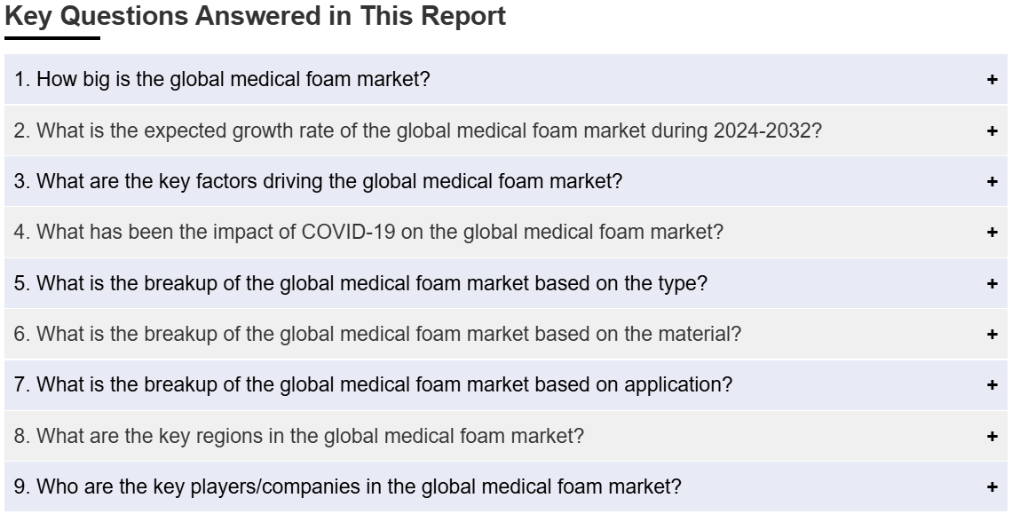Open question 9 about key players/companies
This screenshot has height=514, width=1012.
505,486
